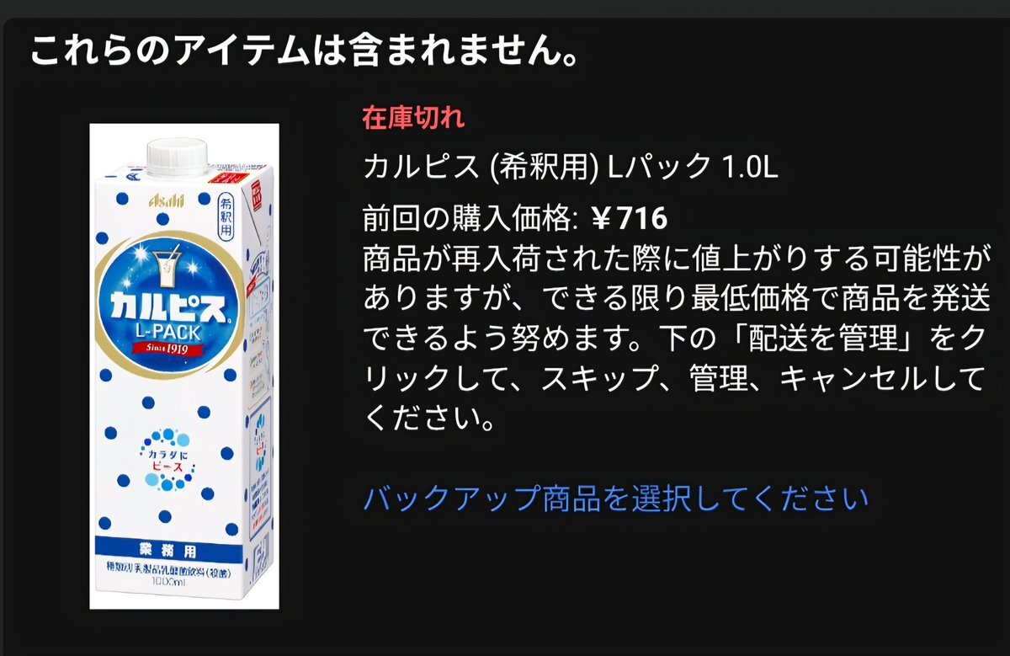Click the red 在庫切れ status label
Screen dimensions: 1010x656
tap(413, 117)
